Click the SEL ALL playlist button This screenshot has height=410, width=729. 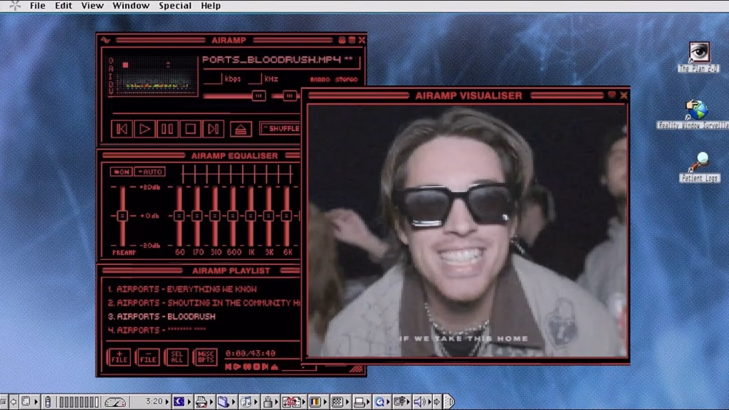pyautogui.click(x=177, y=357)
